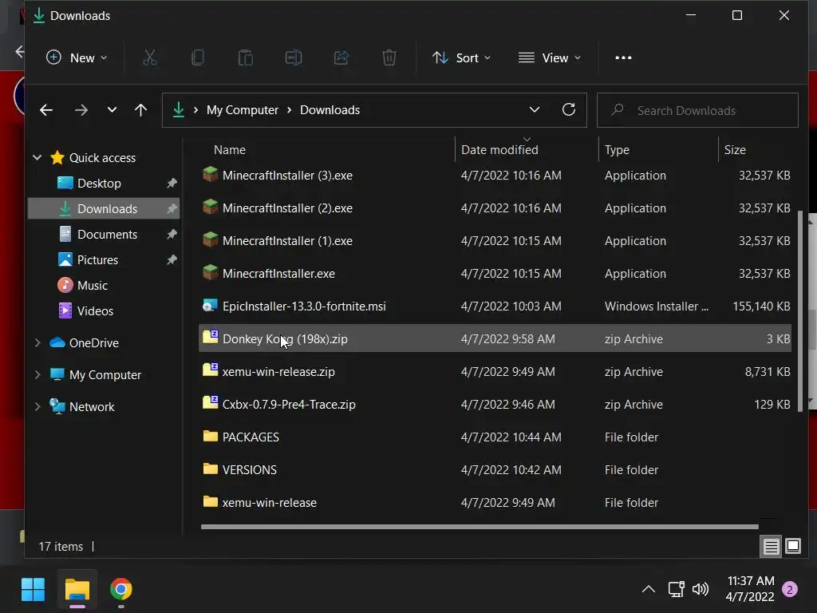Image resolution: width=817 pixels, height=613 pixels.
Task: Go forward with the right arrow
Action: click(x=81, y=110)
